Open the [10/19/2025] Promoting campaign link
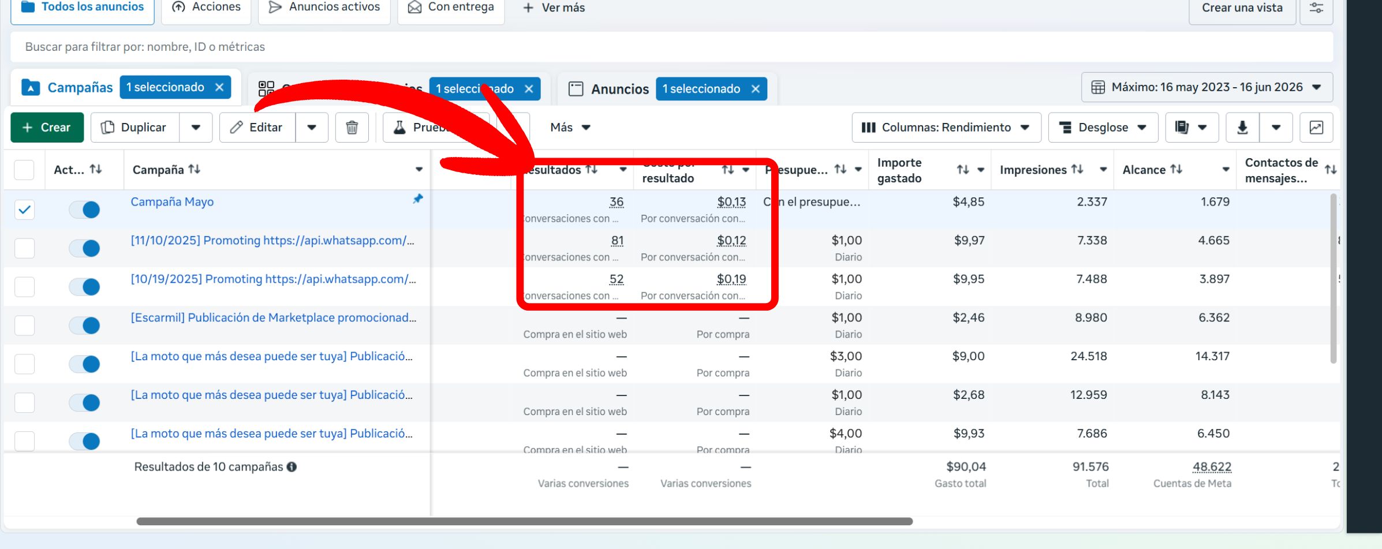The image size is (1382, 549). (x=273, y=279)
